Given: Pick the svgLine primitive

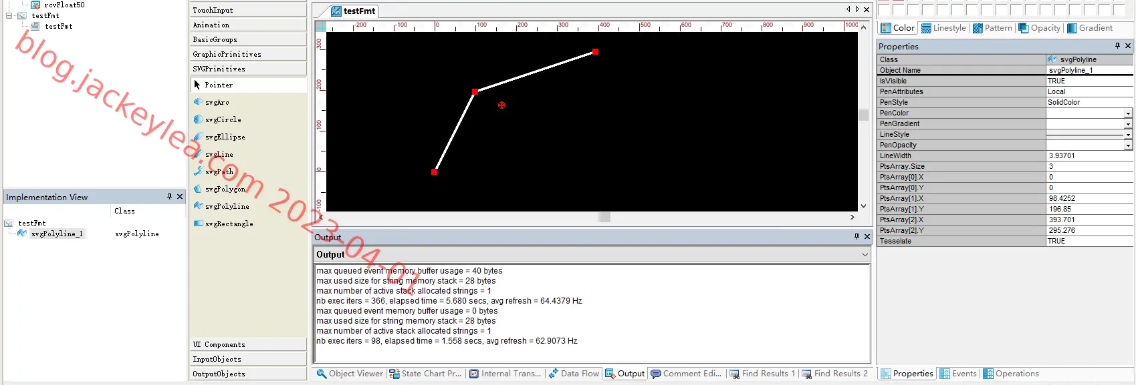Looking at the screenshot, I should 219,154.
